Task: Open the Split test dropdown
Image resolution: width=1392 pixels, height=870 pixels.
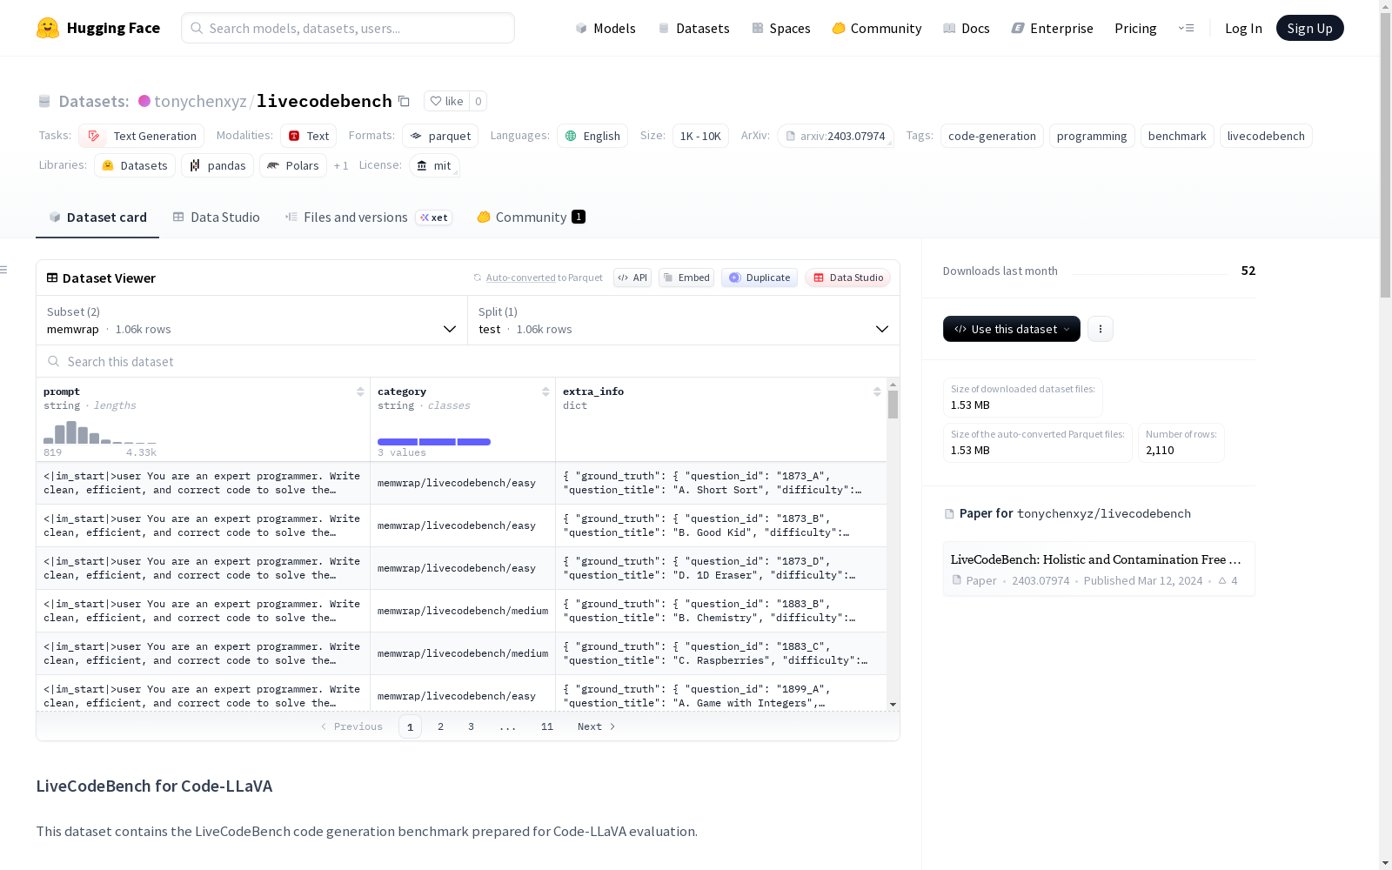Action: 684,320
